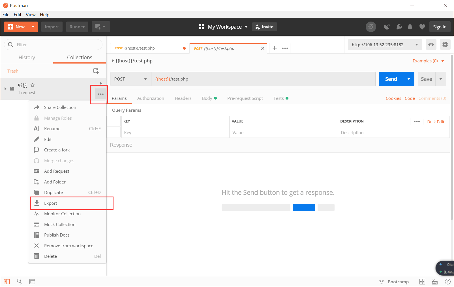Open the Find magnifier in status bar
This screenshot has height=287, width=454.
coord(19,282)
